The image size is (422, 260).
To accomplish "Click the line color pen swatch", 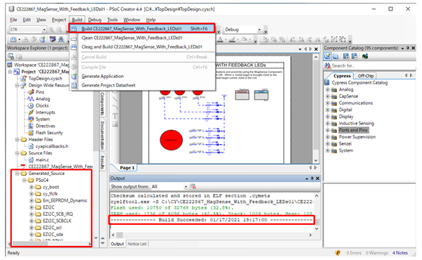I will pos(231,39).
